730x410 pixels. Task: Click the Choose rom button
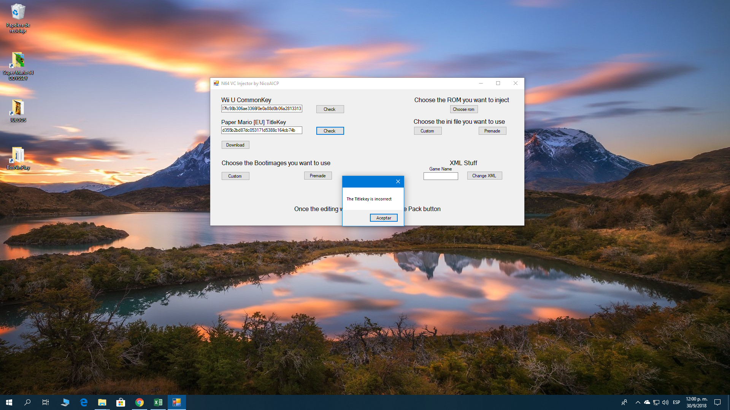464,109
